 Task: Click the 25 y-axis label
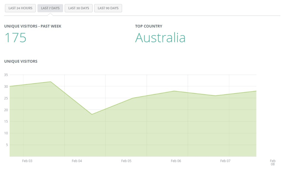(6, 98)
